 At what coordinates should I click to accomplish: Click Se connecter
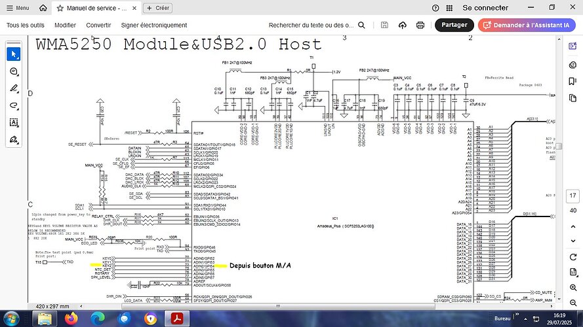[485, 8]
